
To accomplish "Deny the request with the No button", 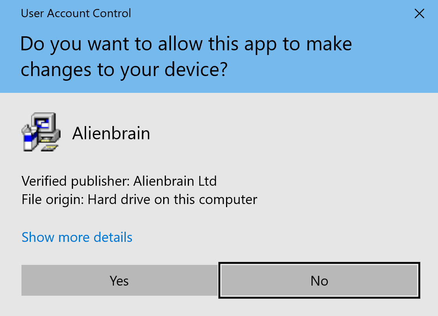I will (x=319, y=280).
